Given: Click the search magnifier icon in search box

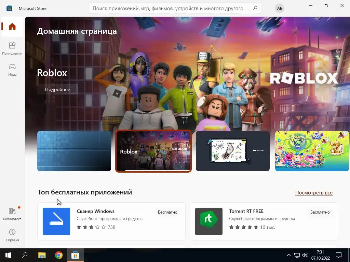Looking at the screenshot, I should 255,8.
